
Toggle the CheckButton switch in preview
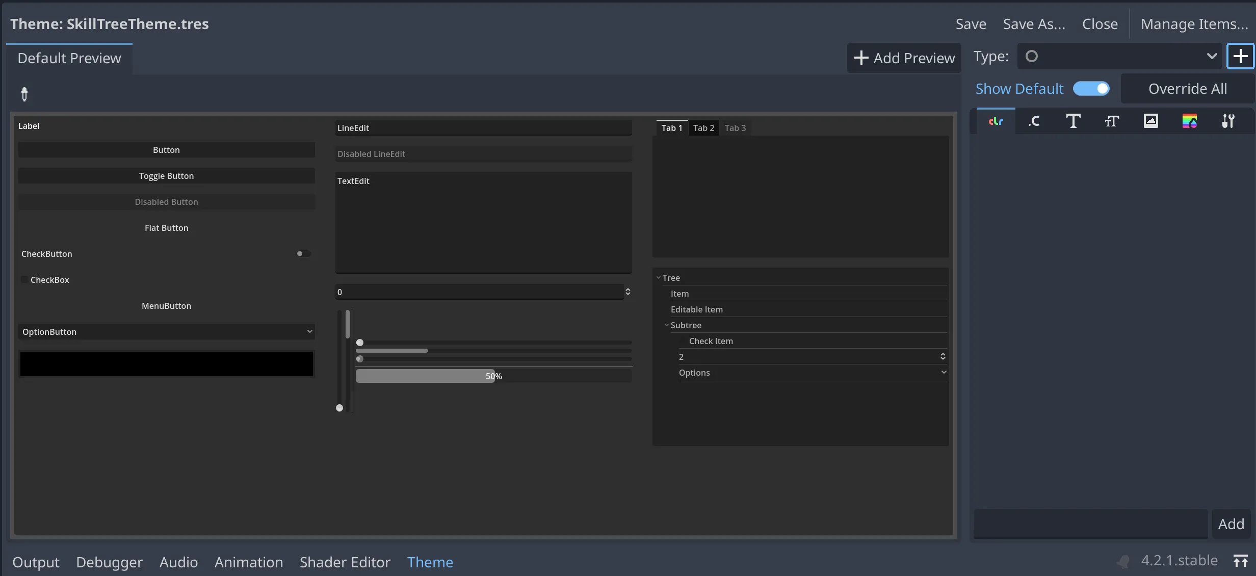pyautogui.click(x=304, y=254)
